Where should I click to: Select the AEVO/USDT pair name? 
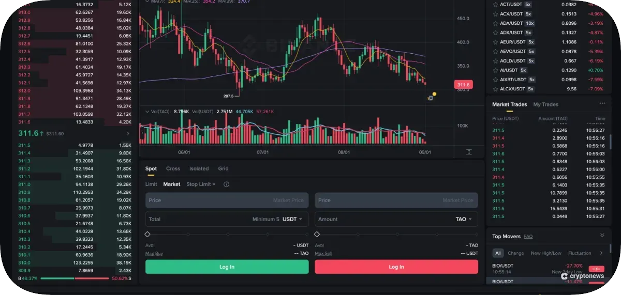(513, 52)
